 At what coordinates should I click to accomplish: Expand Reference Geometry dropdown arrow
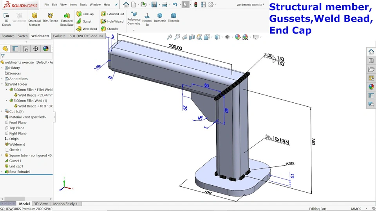pyautogui.click(x=134, y=30)
